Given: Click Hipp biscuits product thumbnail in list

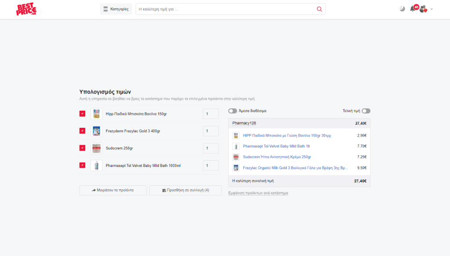Looking at the screenshot, I should pyautogui.click(x=96, y=114).
